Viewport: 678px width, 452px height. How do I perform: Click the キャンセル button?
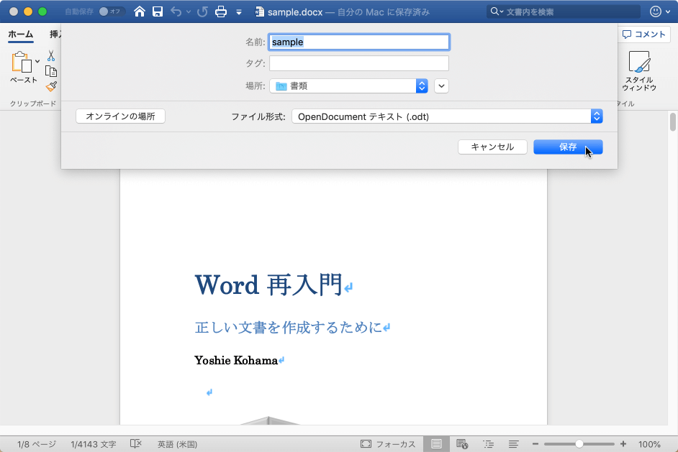point(492,147)
